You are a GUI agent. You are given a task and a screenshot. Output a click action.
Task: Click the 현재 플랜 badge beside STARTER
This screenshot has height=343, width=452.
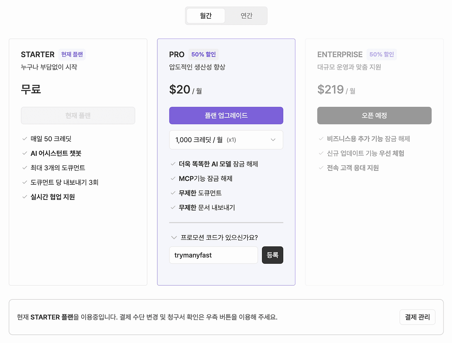tap(72, 55)
